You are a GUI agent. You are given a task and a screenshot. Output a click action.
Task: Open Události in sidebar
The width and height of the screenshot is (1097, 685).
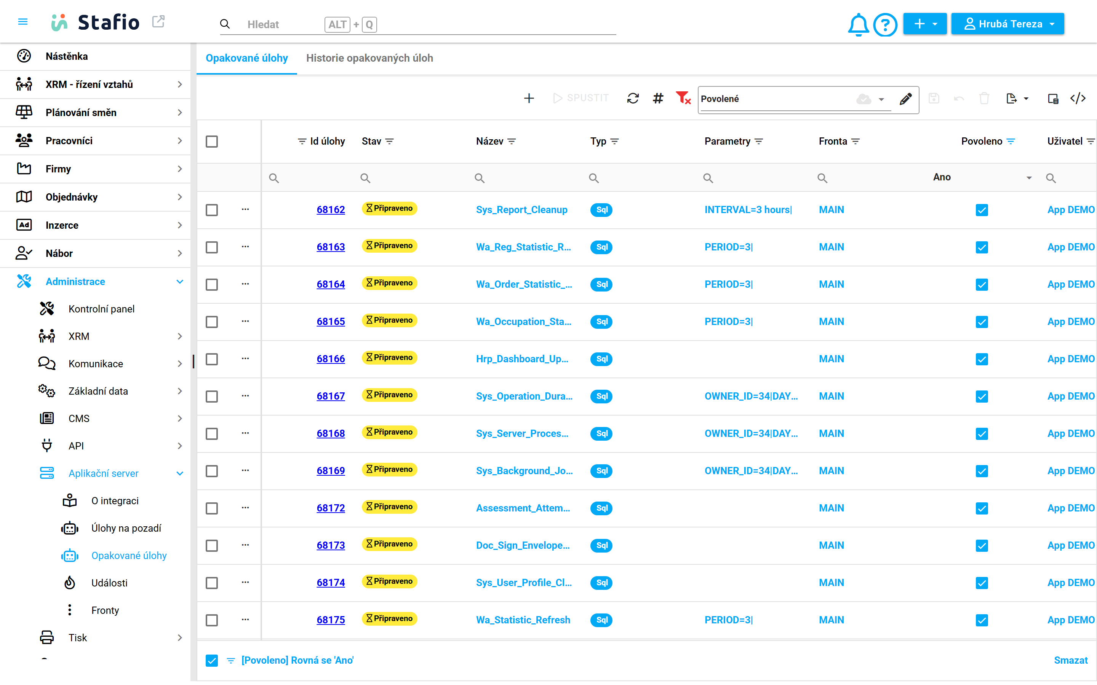(x=109, y=583)
